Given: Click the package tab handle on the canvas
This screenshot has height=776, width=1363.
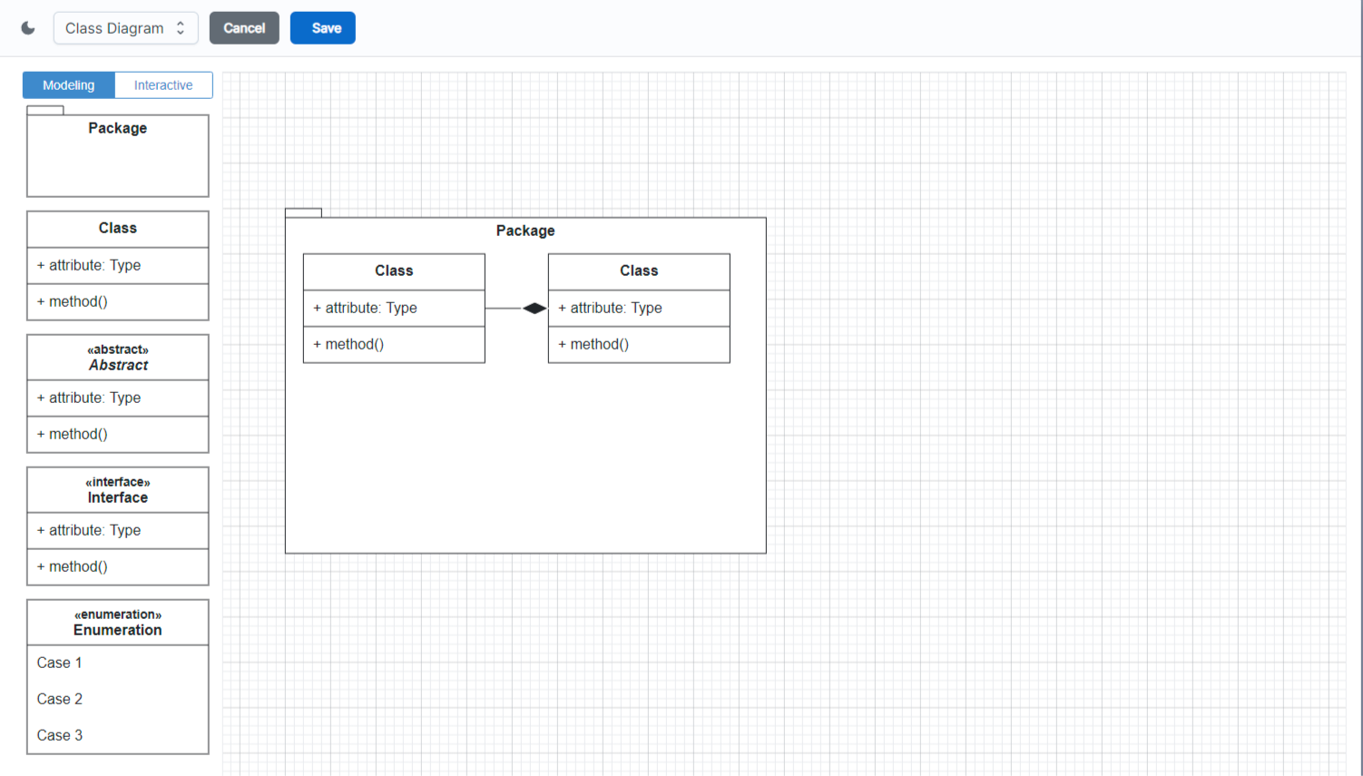Looking at the screenshot, I should [x=303, y=212].
